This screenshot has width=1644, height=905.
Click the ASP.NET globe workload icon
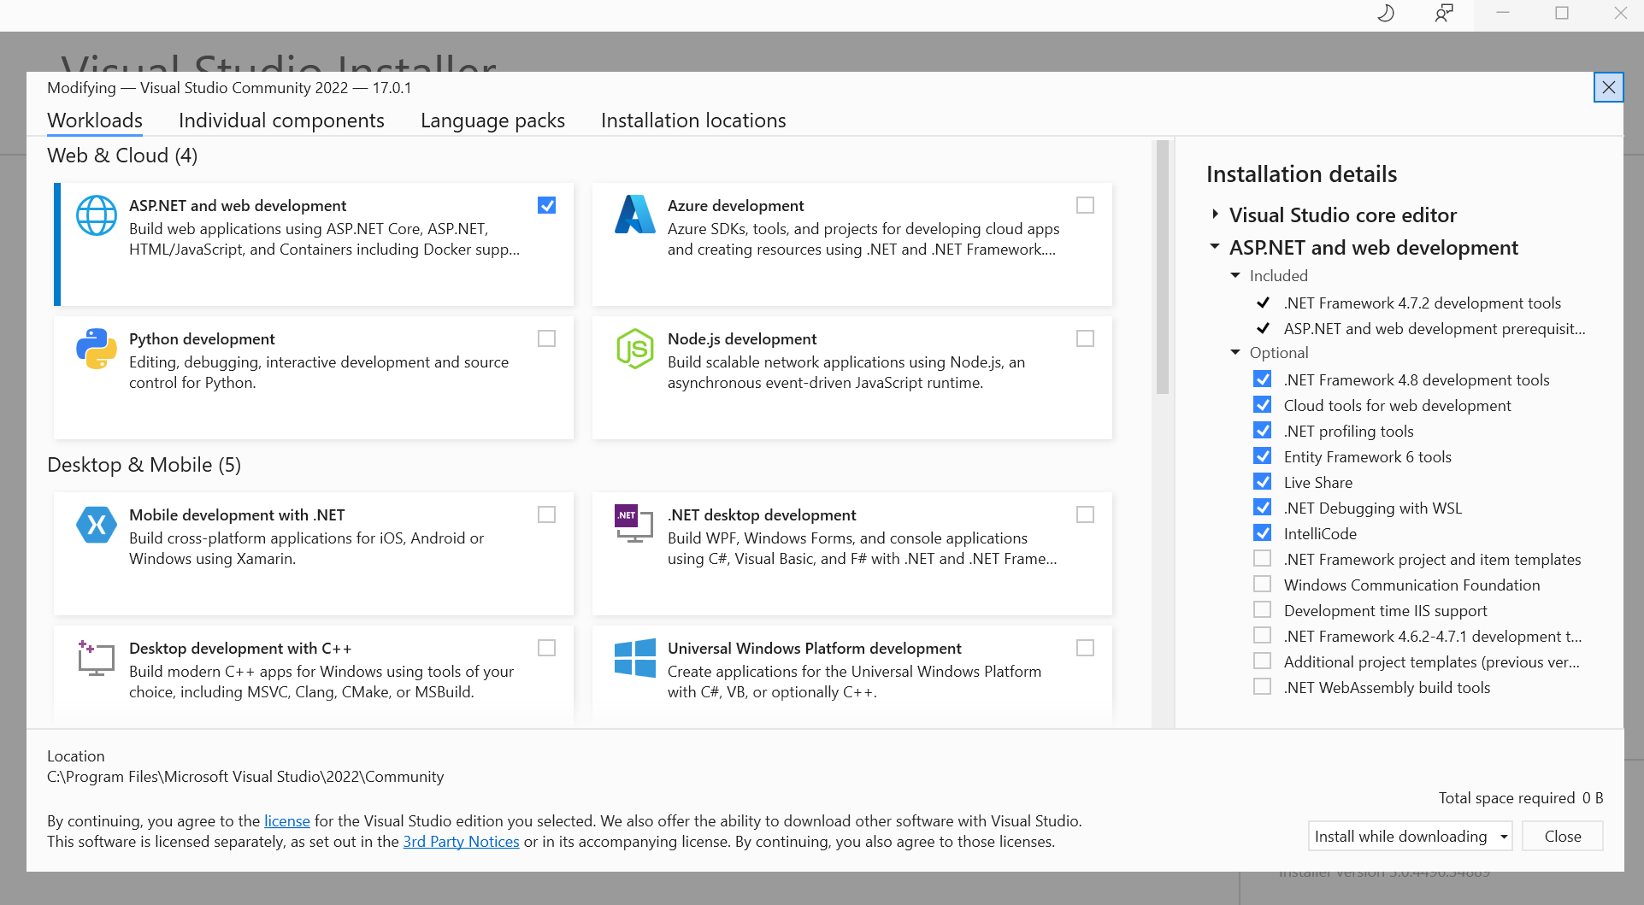97,215
